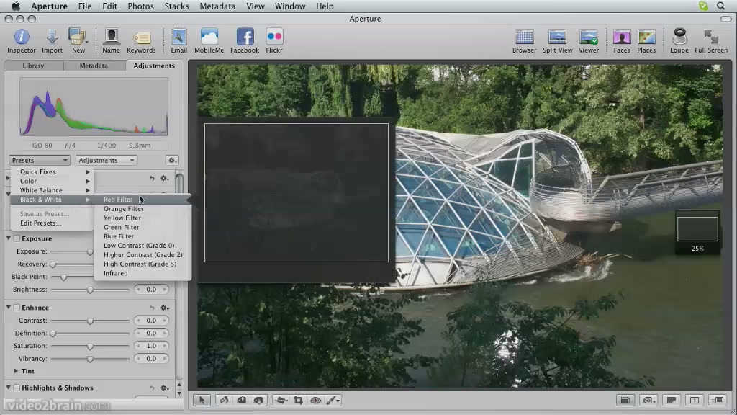Viewport: 737px width, 415px height.
Task: Choose High Contrast (Grade 5) preset
Action: point(143,264)
